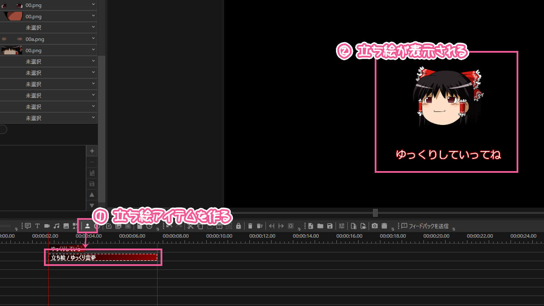Viewport: 544px width, 306px height.
Task: Open dropdown of mouth 00.png row
Action: coord(94,16)
